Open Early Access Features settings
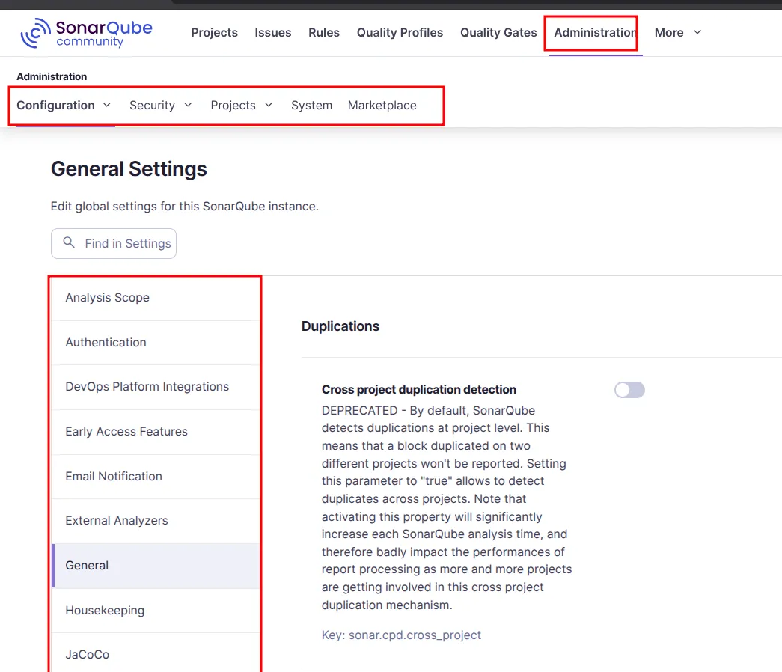782x672 pixels. 156,432
